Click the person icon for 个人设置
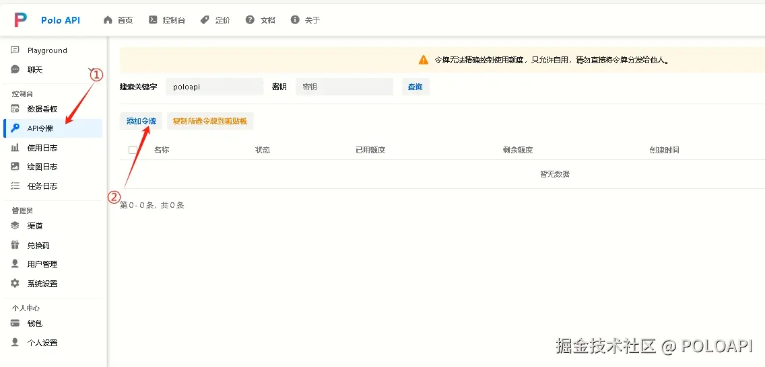The image size is (765, 367). [15, 342]
